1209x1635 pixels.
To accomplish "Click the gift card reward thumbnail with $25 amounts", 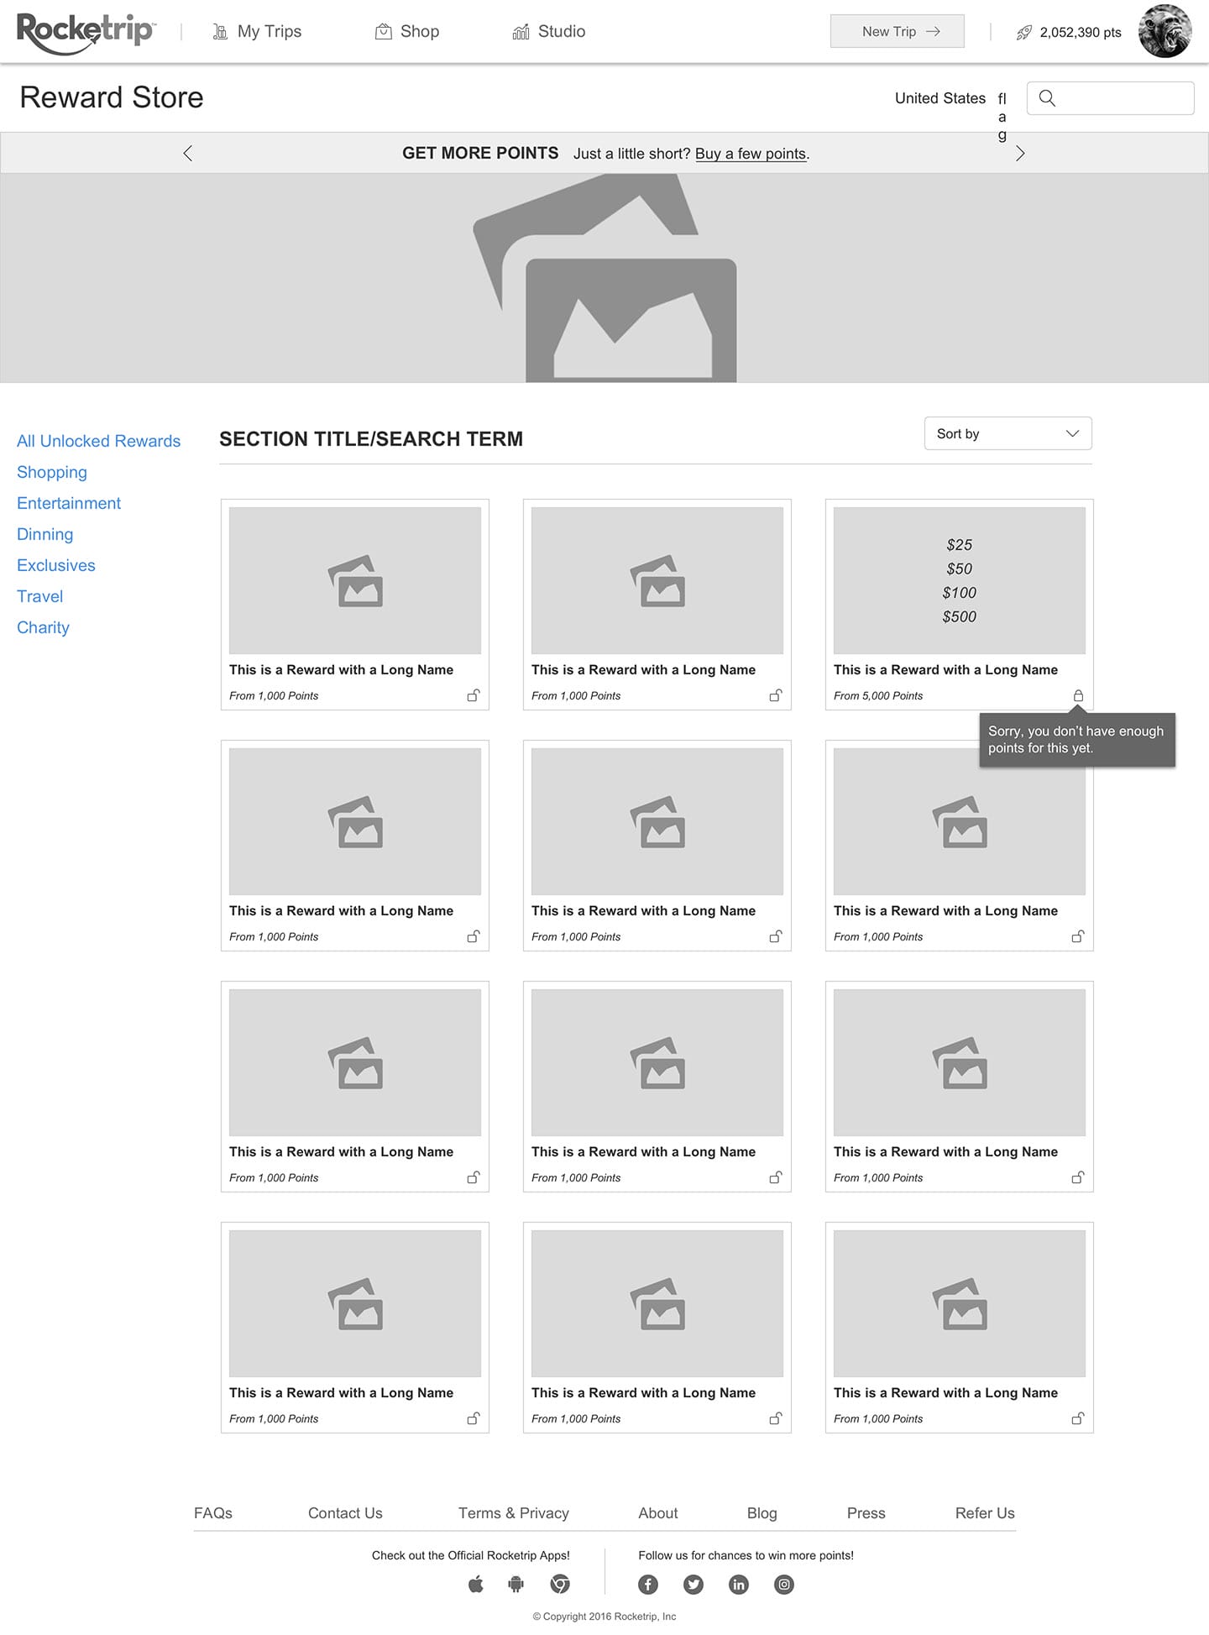I will [x=959, y=580].
